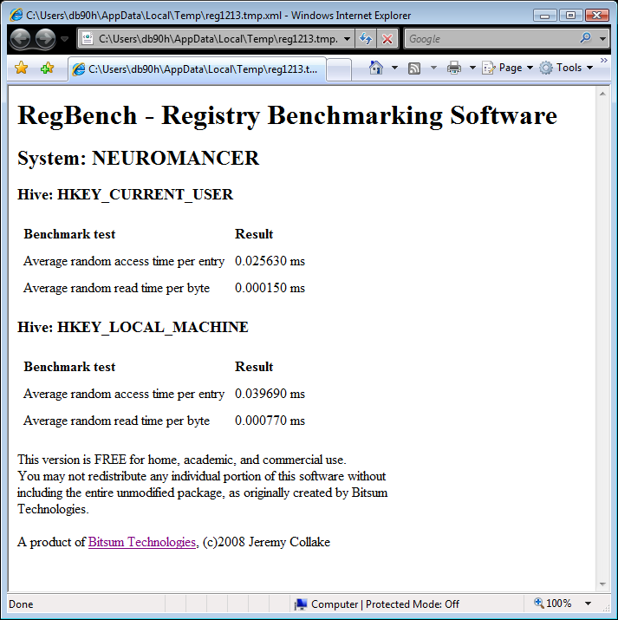The image size is (618, 620).
Task: Open the Favorites Center star icon
Action: (22, 68)
